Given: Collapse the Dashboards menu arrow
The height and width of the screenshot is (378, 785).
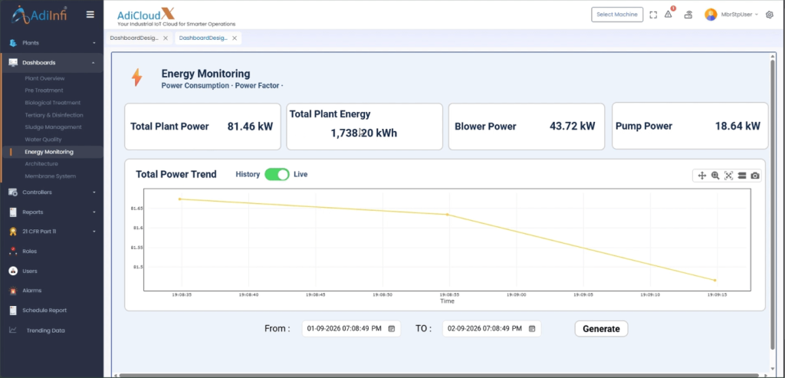Looking at the screenshot, I should (x=94, y=63).
